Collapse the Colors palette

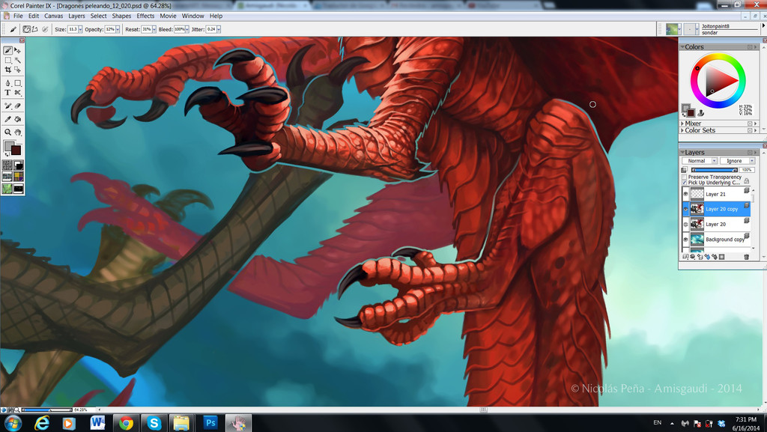tap(682, 47)
